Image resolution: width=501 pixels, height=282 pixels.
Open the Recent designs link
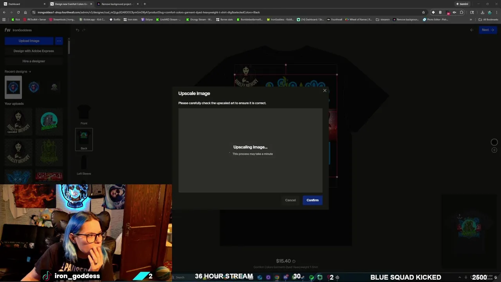[x=18, y=72]
